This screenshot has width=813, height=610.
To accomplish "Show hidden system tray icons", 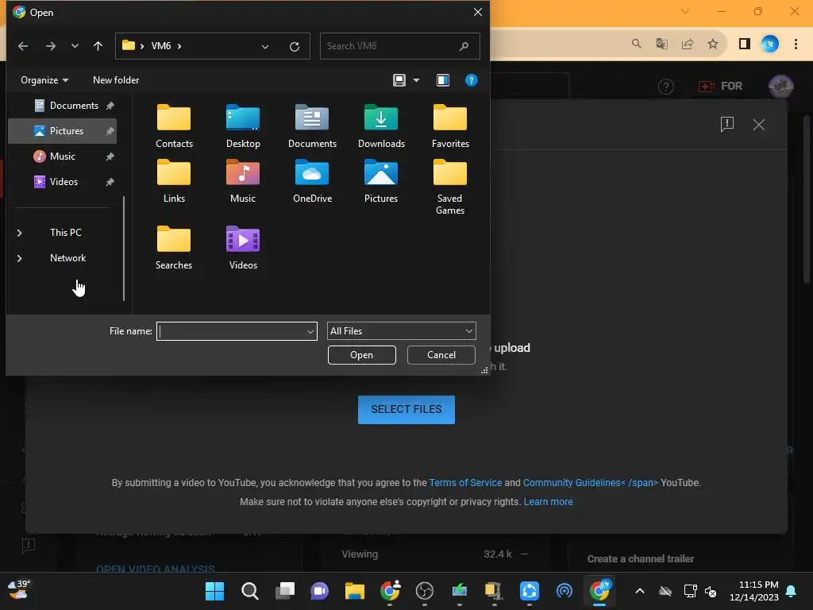I will [x=640, y=591].
